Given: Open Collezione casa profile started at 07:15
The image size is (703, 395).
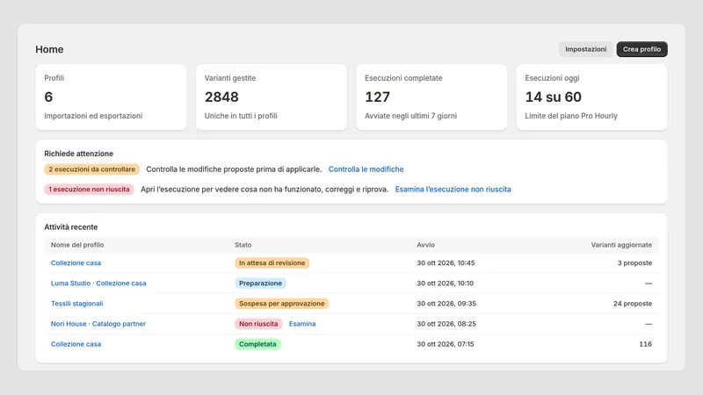Looking at the screenshot, I should [76, 344].
